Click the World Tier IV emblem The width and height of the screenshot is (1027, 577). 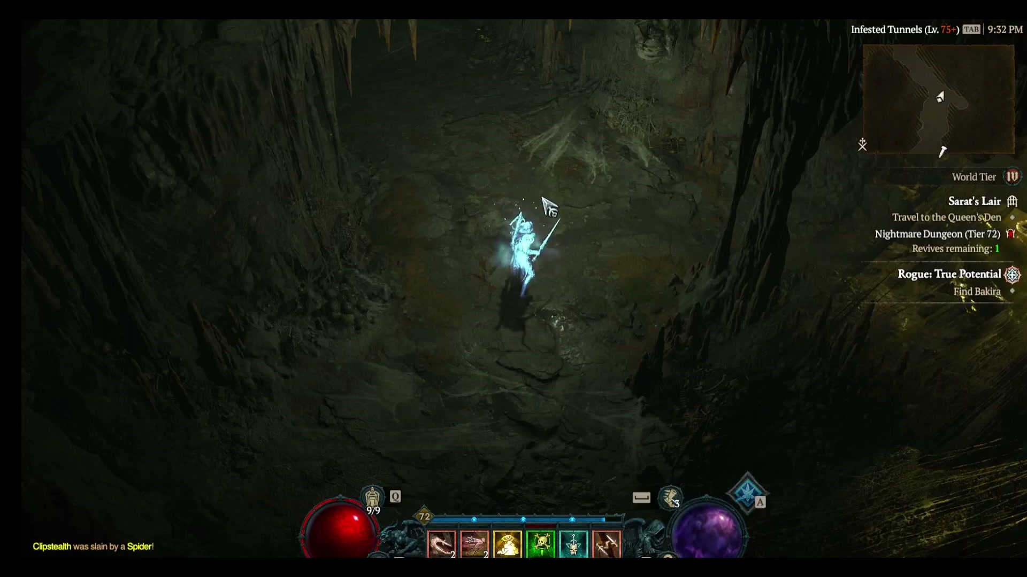(x=1012, y=177)
